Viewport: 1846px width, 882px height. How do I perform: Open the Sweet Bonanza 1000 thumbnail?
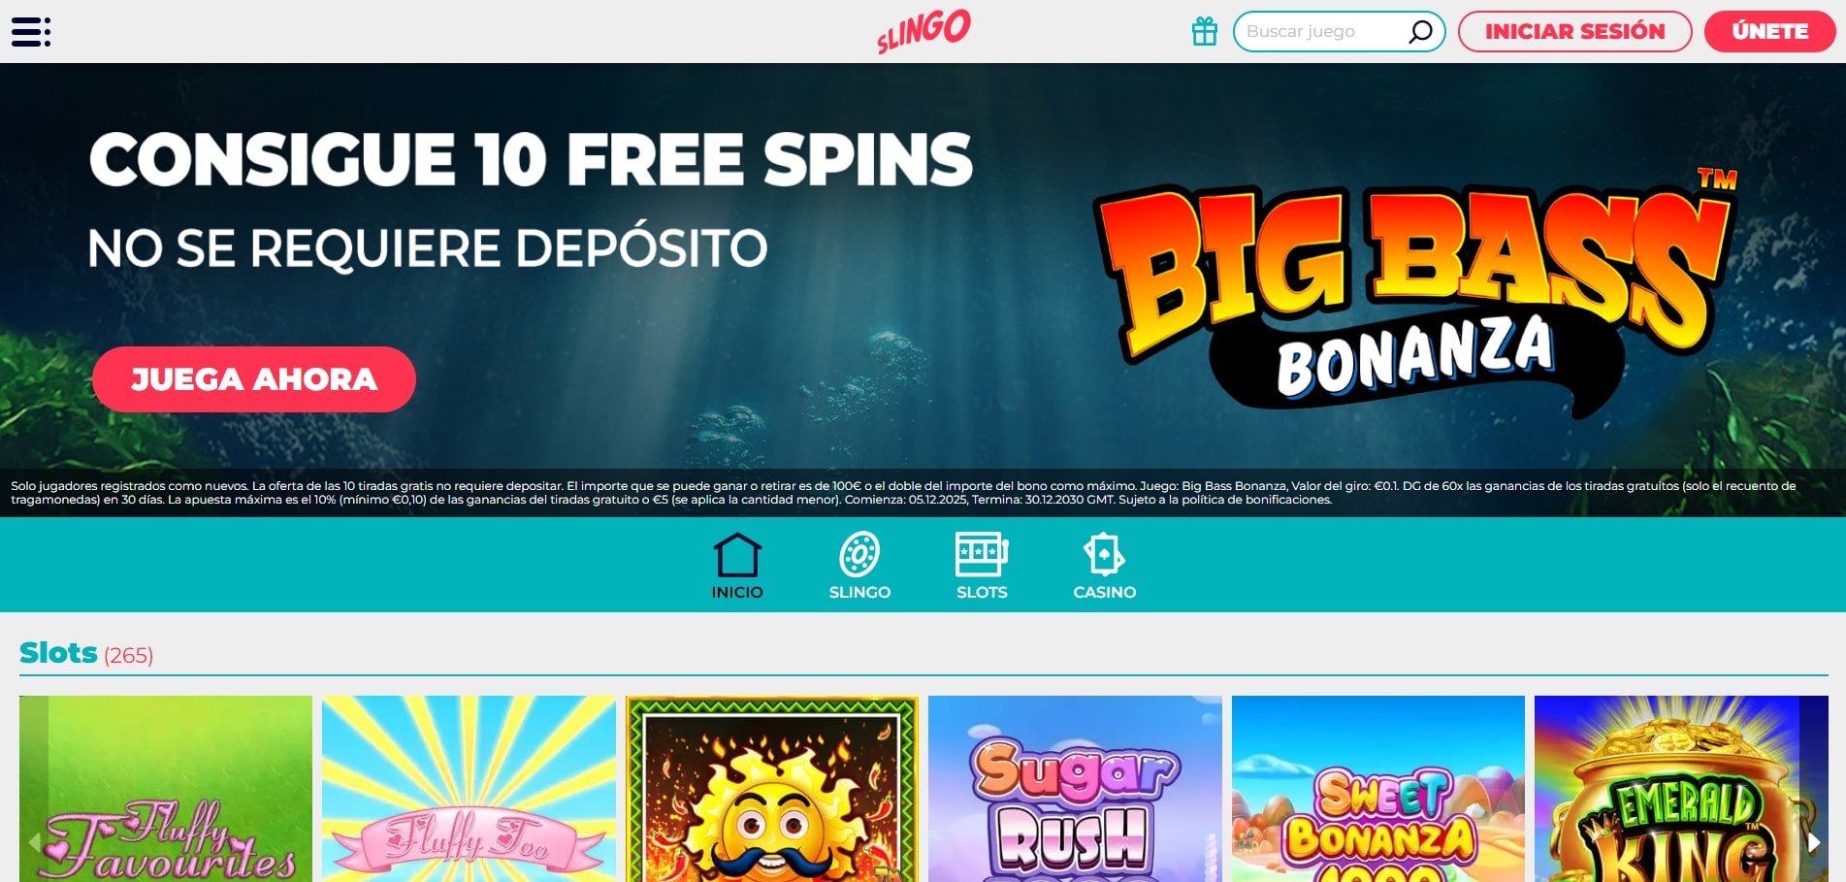click(1378, 789)
